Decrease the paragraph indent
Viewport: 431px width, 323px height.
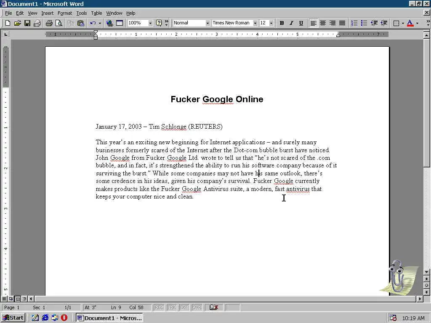[374, 23]
